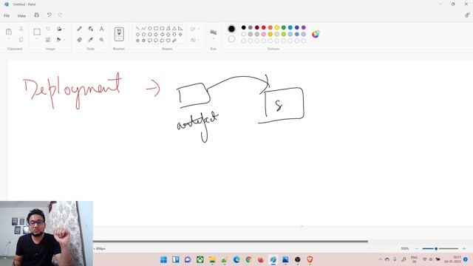Screen dimensions: 473x266
Task: Open the line Size dropdown
Action: click(214, 39)
